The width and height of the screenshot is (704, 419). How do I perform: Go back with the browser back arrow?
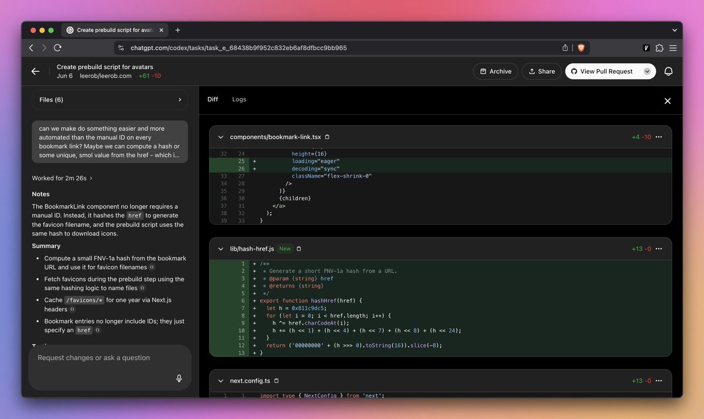(x=32, y=48)
